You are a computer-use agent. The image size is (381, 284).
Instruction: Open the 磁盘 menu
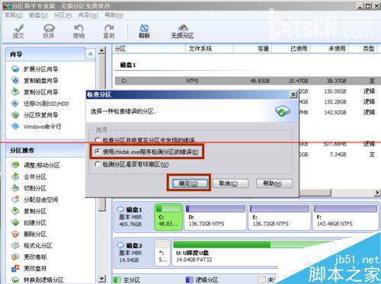(38, 15)
